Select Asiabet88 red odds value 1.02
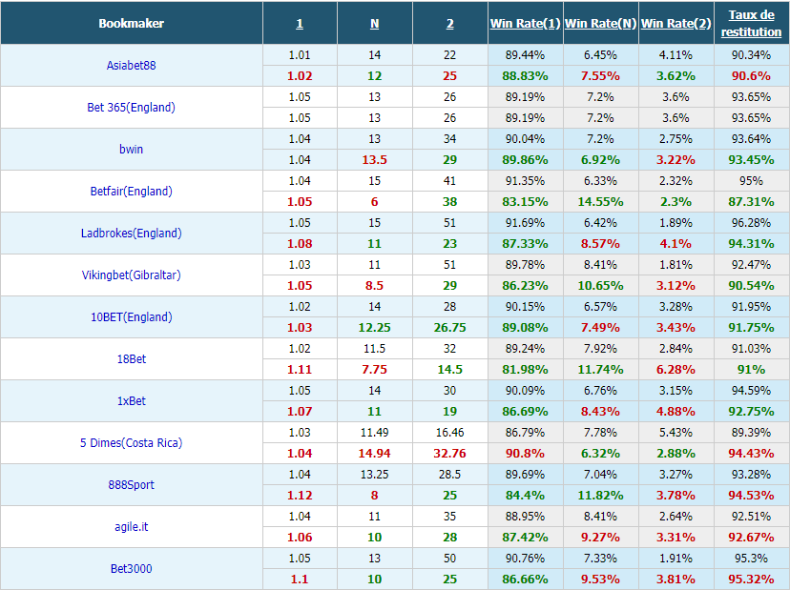Image resolution: width=790 pixels, height=590 pixels. tap(300, 76)
